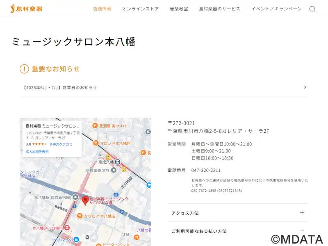Click the chevron arrow on the notice row

(305, 87)
